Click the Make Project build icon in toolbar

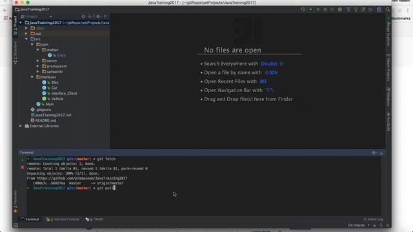303,10
